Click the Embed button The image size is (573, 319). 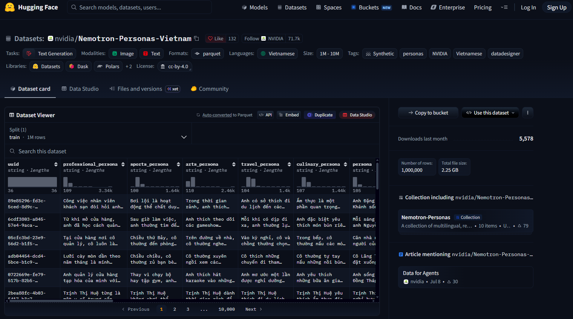(x=289, y=115)
